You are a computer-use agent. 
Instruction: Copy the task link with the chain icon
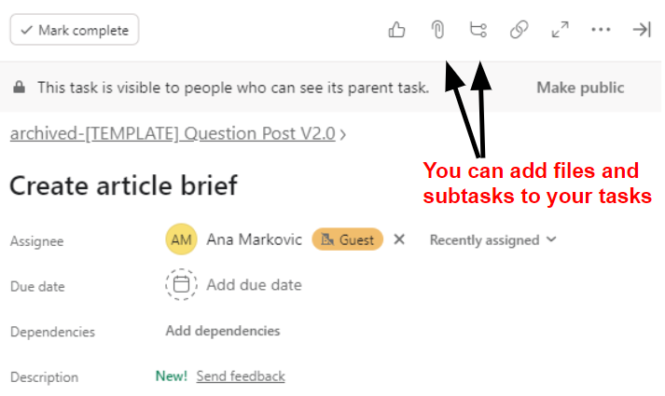tap(520, 30)
